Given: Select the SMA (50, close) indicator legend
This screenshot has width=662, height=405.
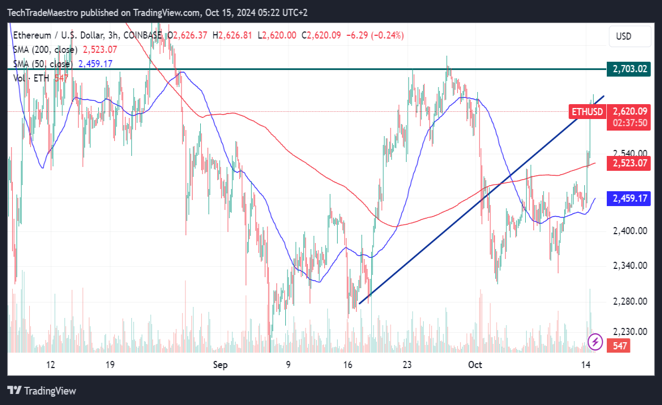Looking at the screenshot, I should coord(43,64).
